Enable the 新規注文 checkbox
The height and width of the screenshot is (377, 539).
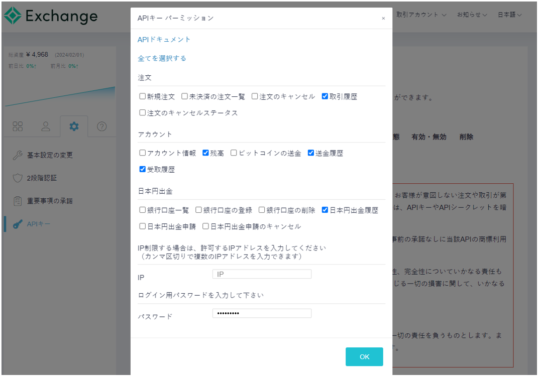[143, 96]
